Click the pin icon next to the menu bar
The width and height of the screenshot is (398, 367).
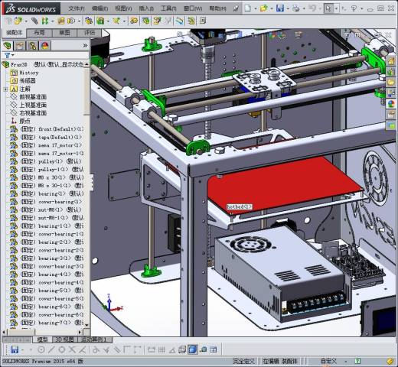tap(236, 8)
